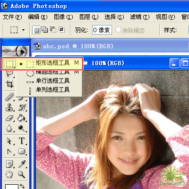Choose Add to Selection mode
189x189 pixels.
[45, 30]
